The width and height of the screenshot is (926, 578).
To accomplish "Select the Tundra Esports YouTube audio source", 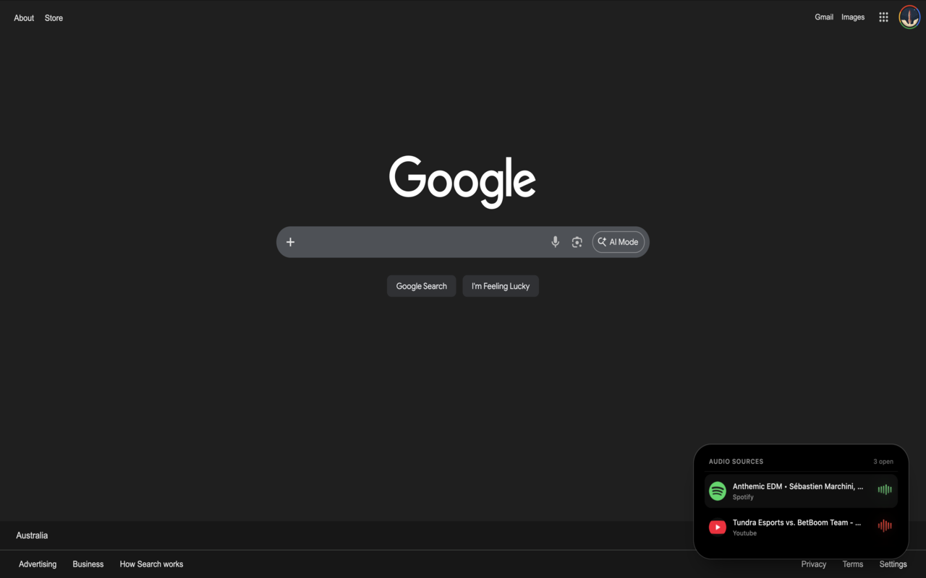I will 801,527.
